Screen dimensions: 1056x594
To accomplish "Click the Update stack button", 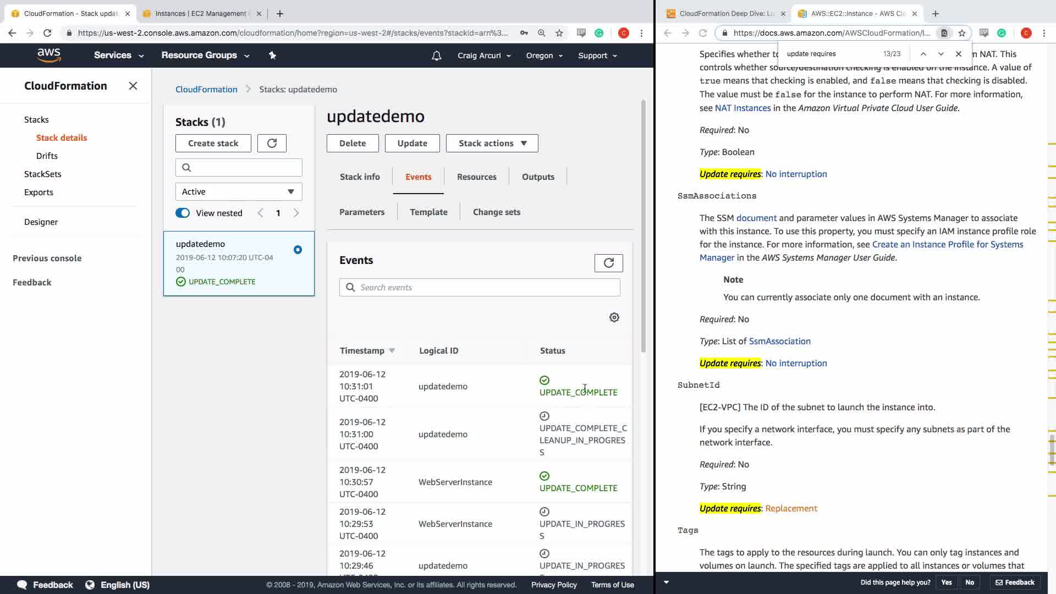I will coord(412,143).
